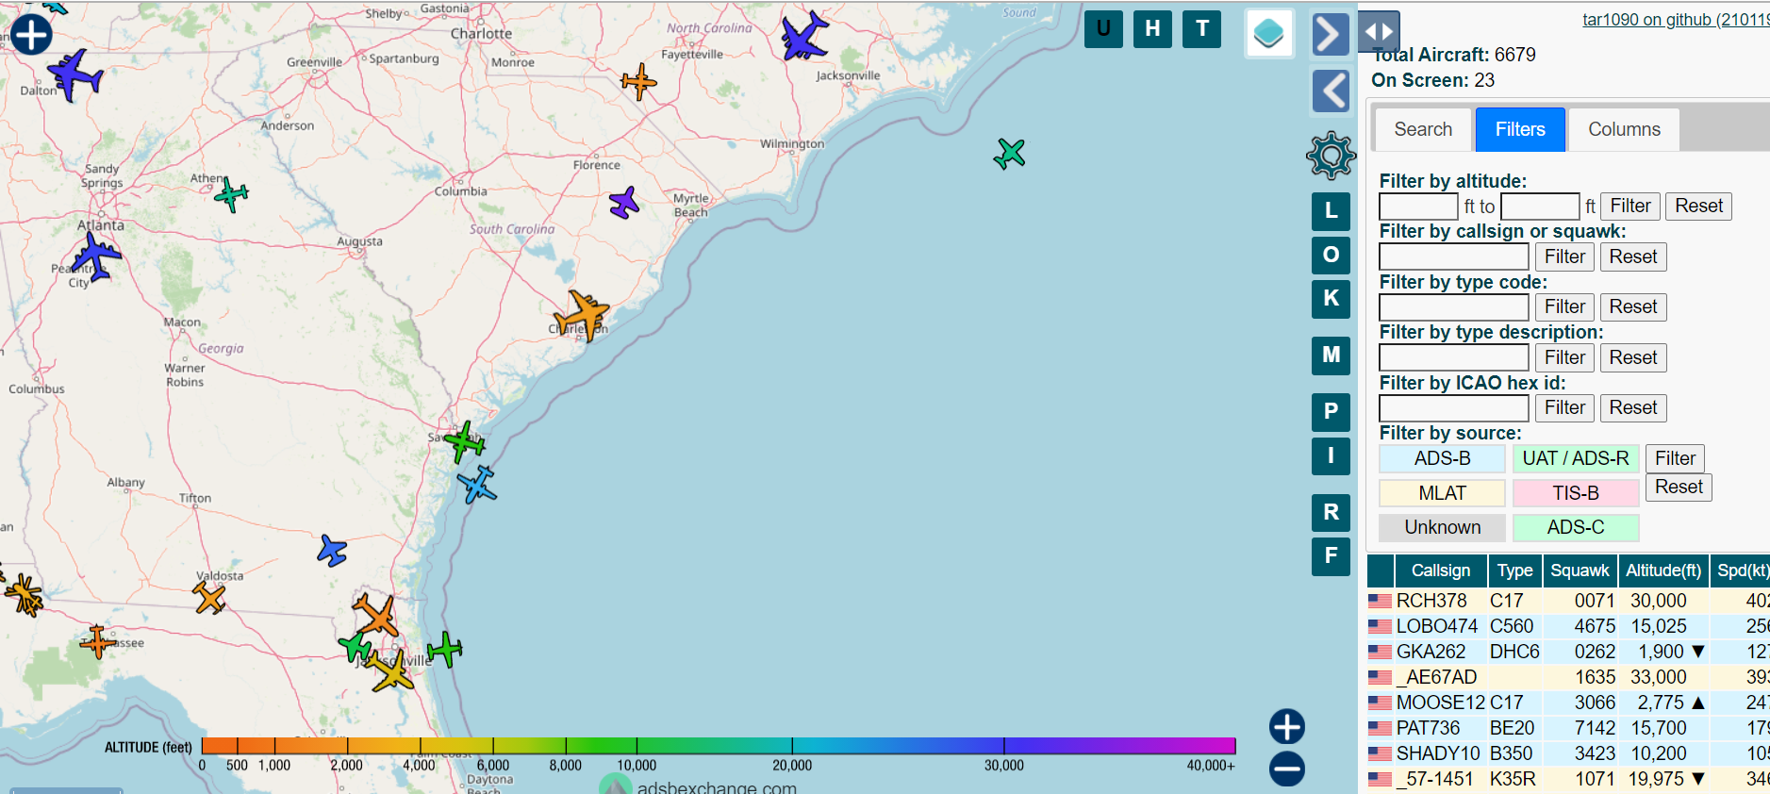Click Filter button for altitude
The image size is (1770, 794).
coord(1630,206)
